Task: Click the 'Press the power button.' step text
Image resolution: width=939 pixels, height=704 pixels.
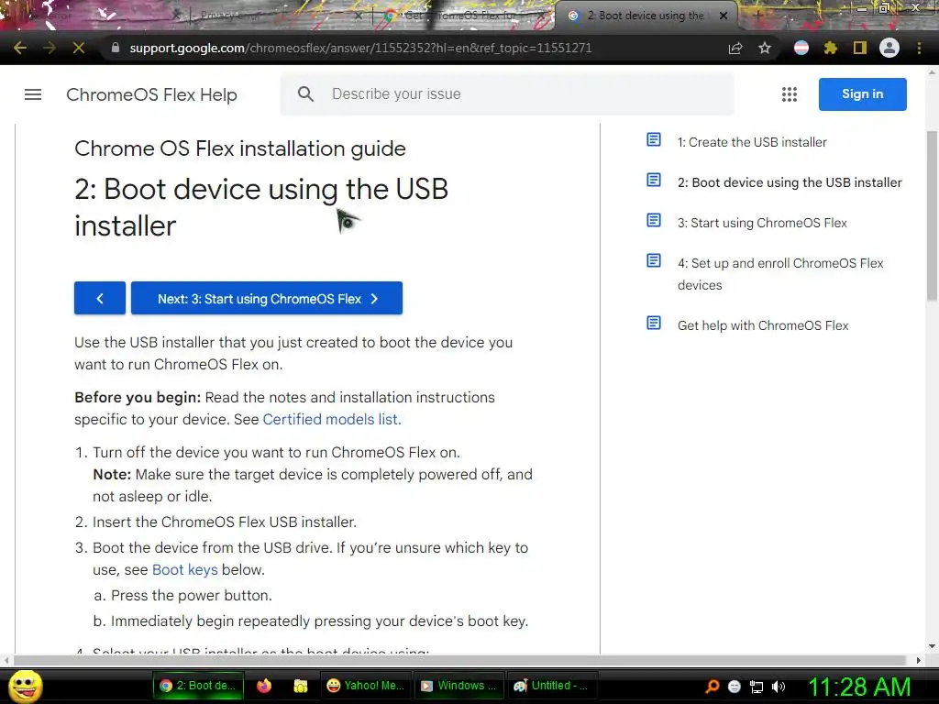Action: (x=192, y=595)
